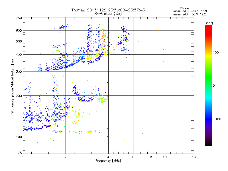
Task: Click the colorbar tick label '0'
Action: (x=214, y=86)
